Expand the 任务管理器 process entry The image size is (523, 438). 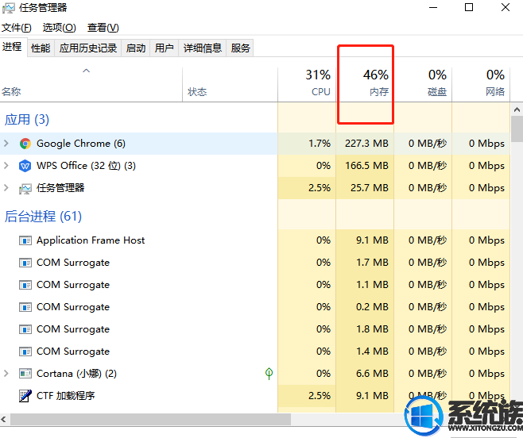point(6,188)
